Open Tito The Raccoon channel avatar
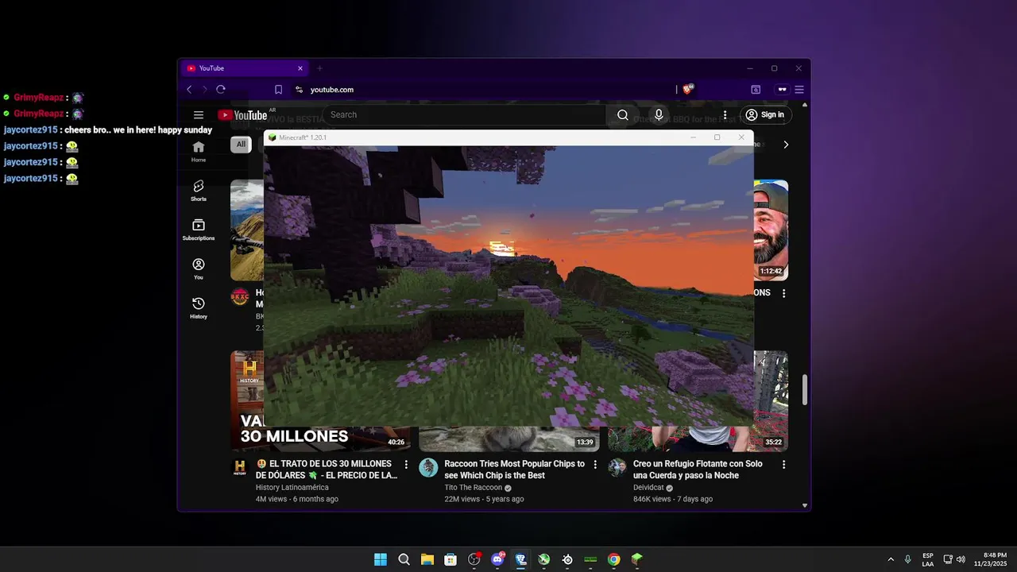The height and width of the screenshot is (572, 1017). point(428,468)
